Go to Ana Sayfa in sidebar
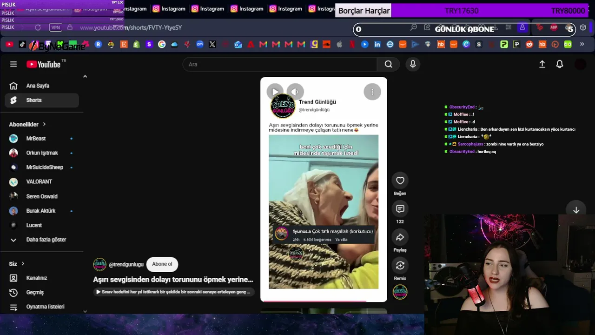The width and height of the screenshot is (595, 335). [x=42, y=86]
